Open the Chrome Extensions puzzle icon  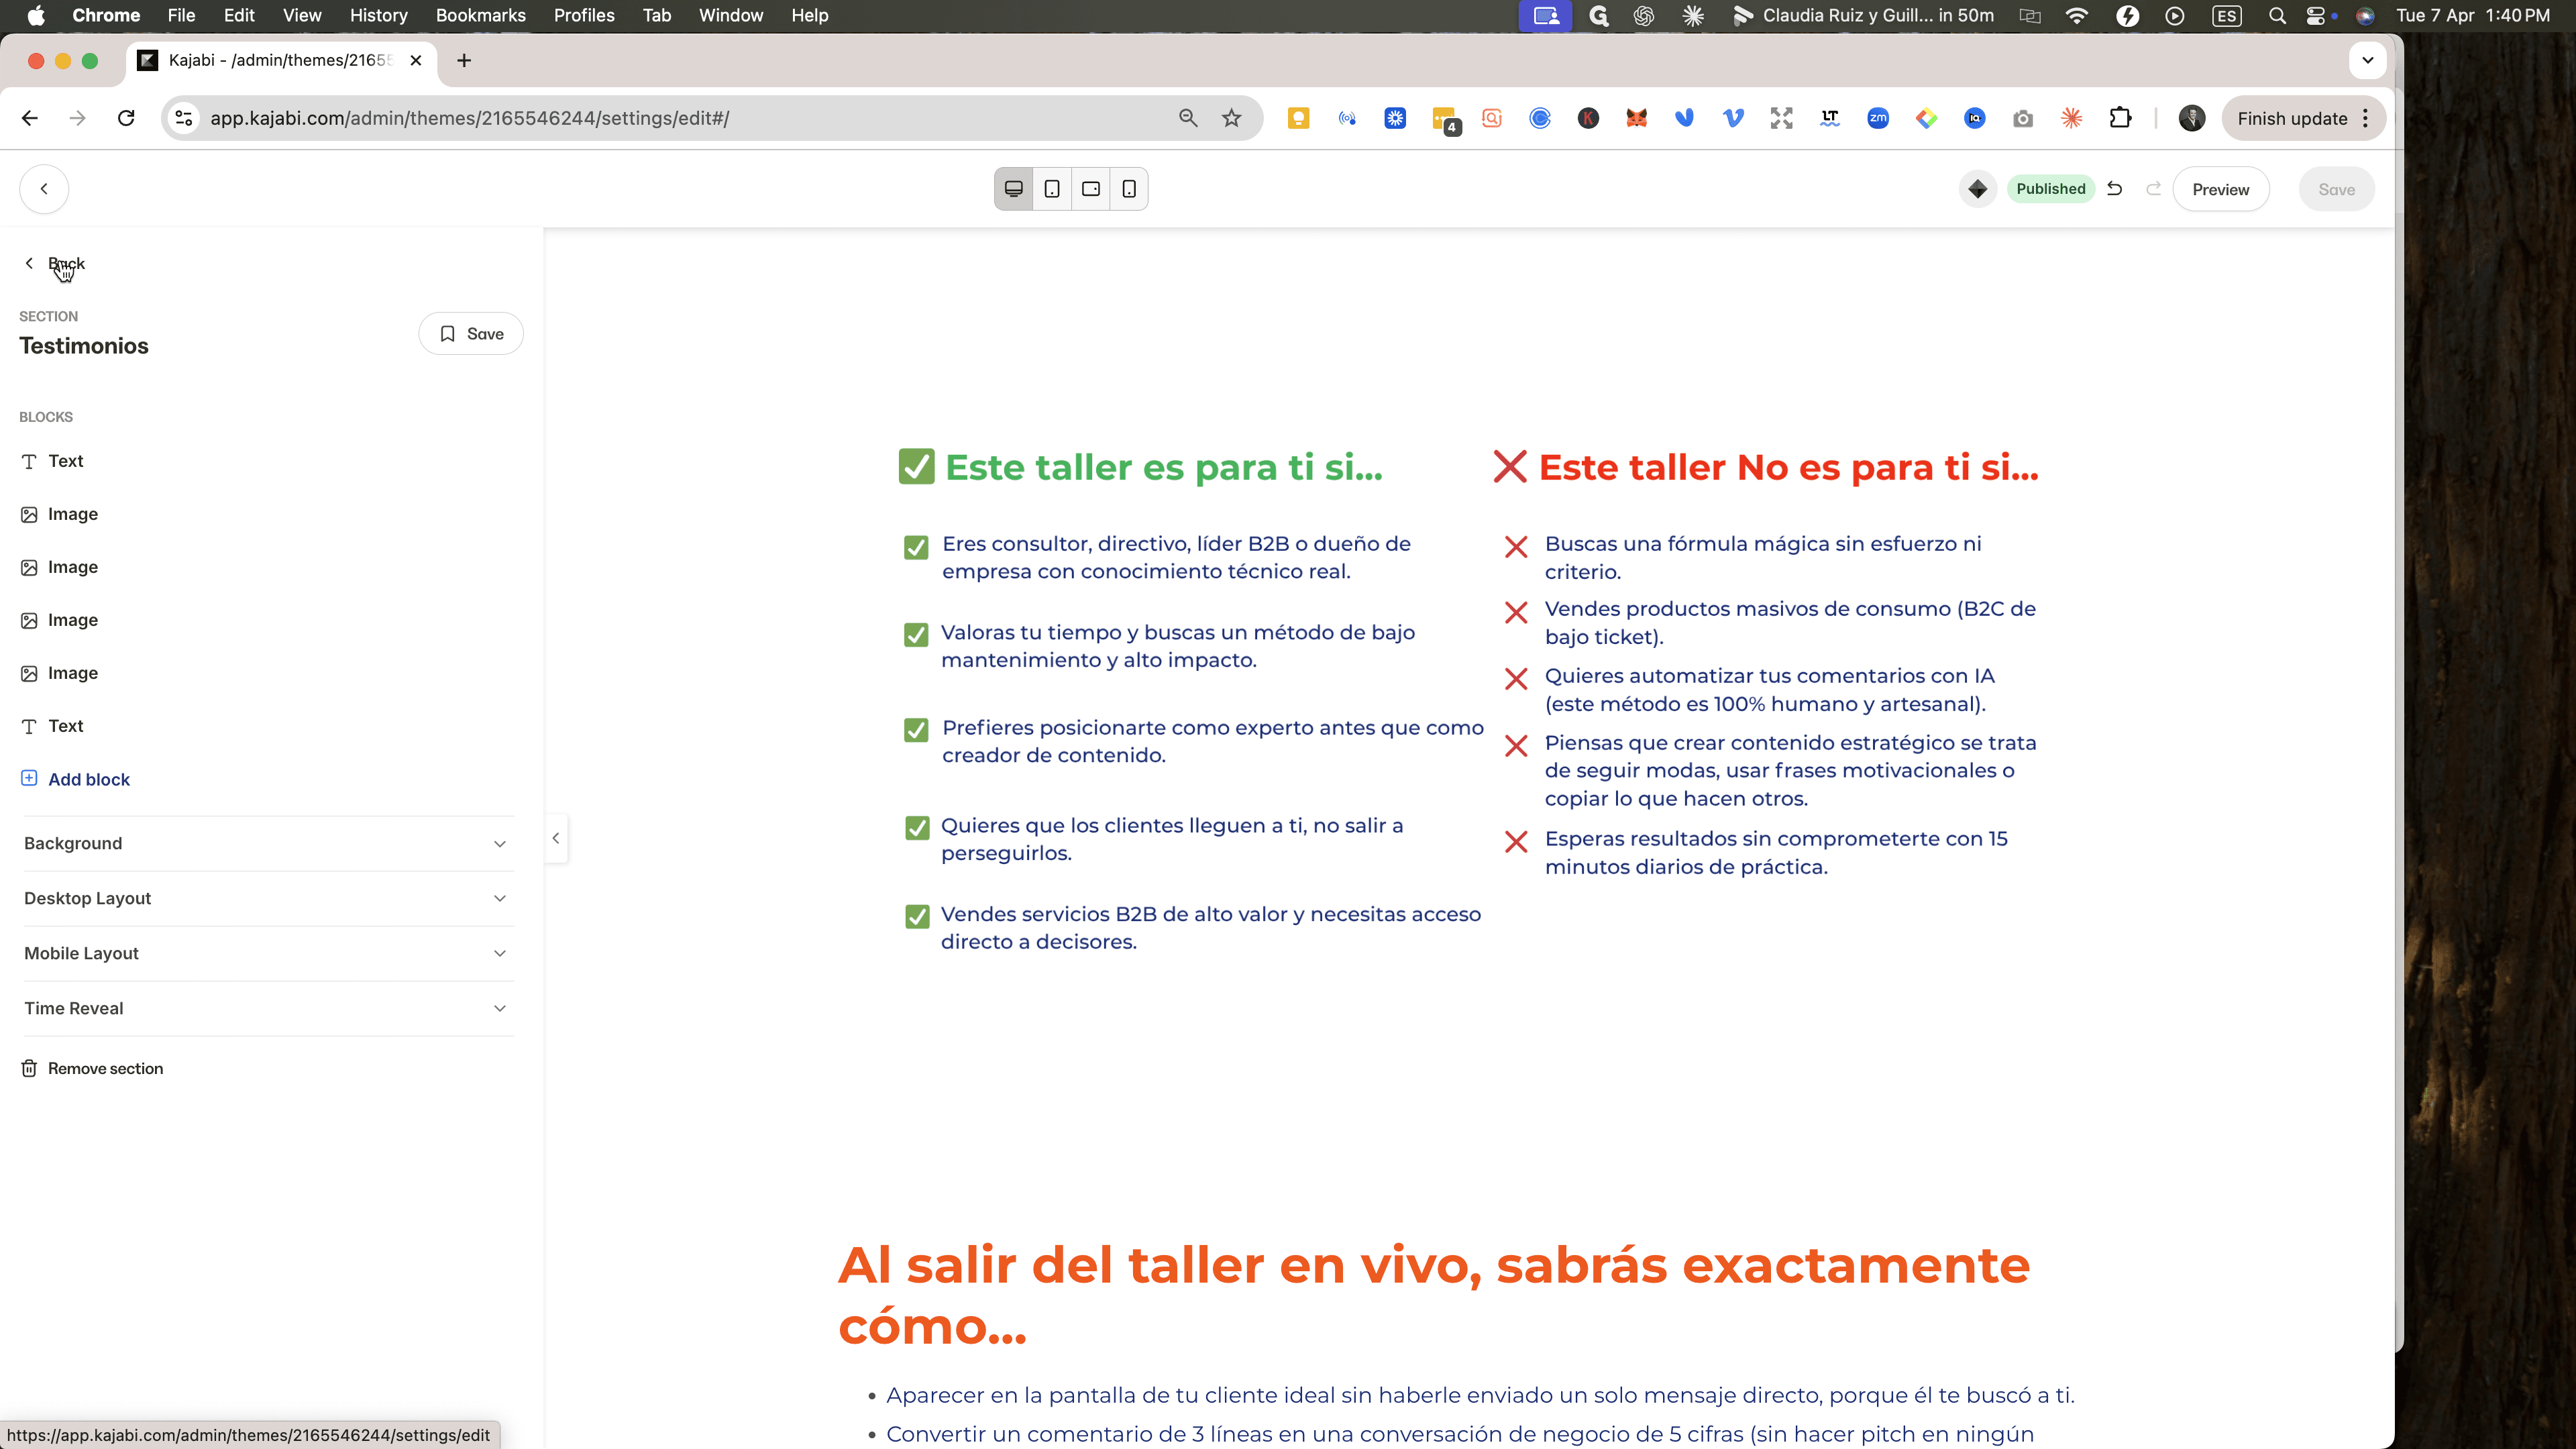point(2119,118)
